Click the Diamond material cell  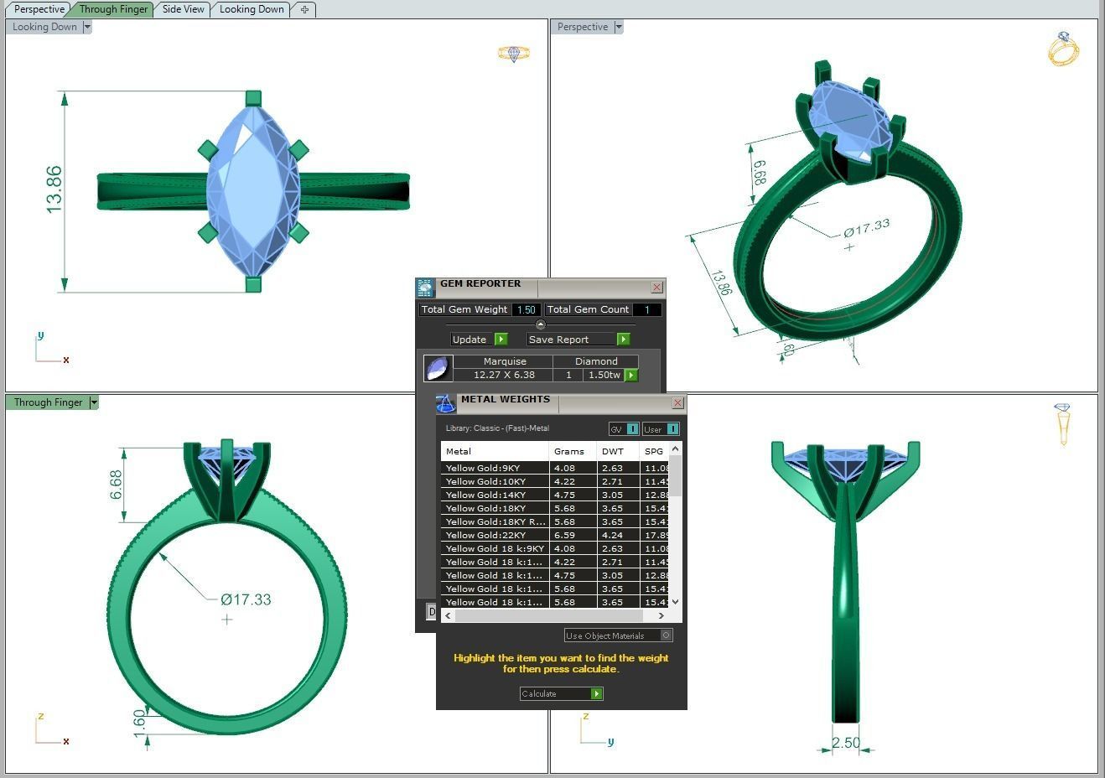click(x=596, y=361)
